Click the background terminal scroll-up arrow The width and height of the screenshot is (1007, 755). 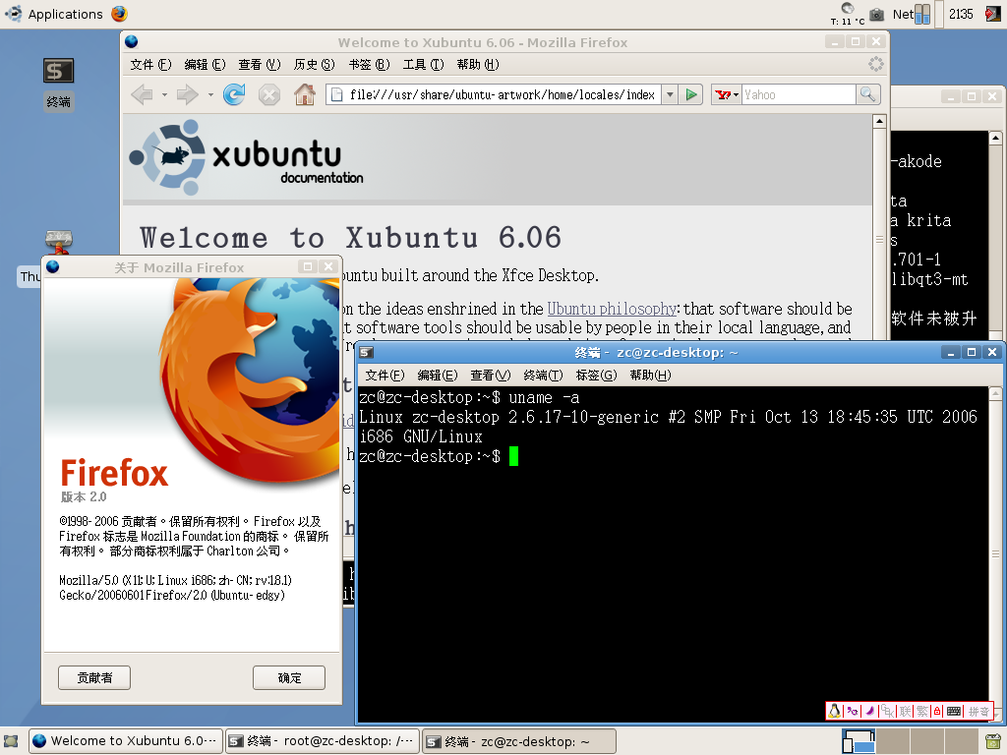pyautogui.click(x=995, y=138)
